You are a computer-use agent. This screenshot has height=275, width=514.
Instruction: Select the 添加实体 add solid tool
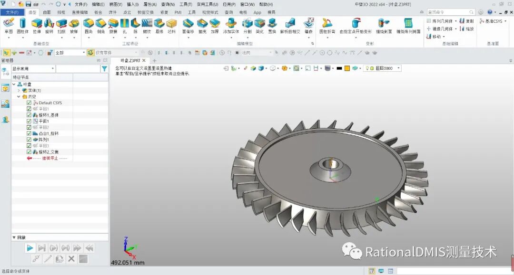point(231,26)
